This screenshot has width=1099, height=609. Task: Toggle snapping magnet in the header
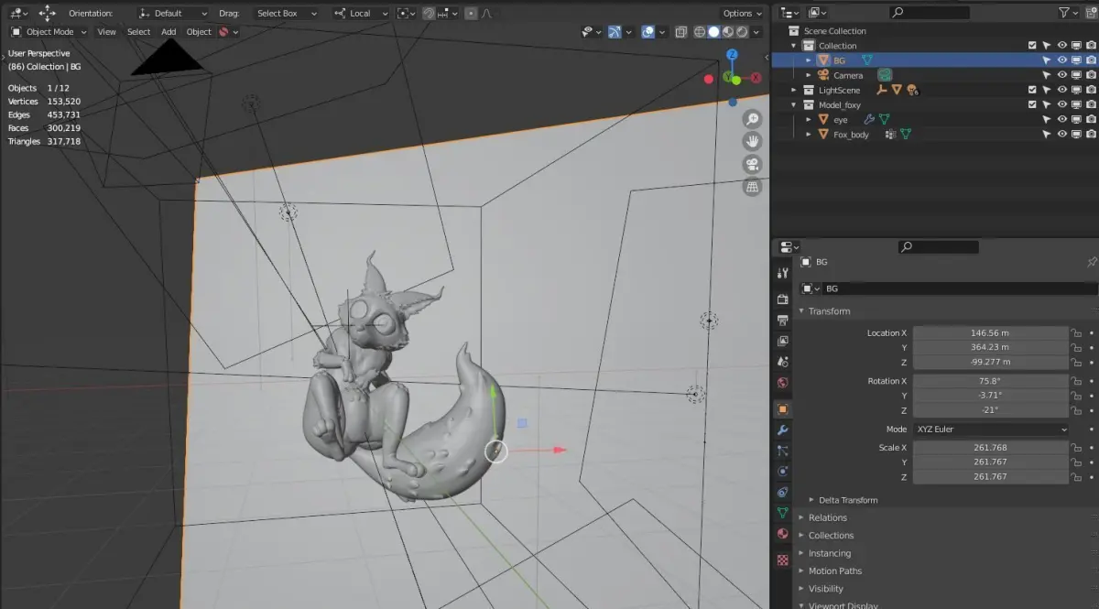[430, 14]
